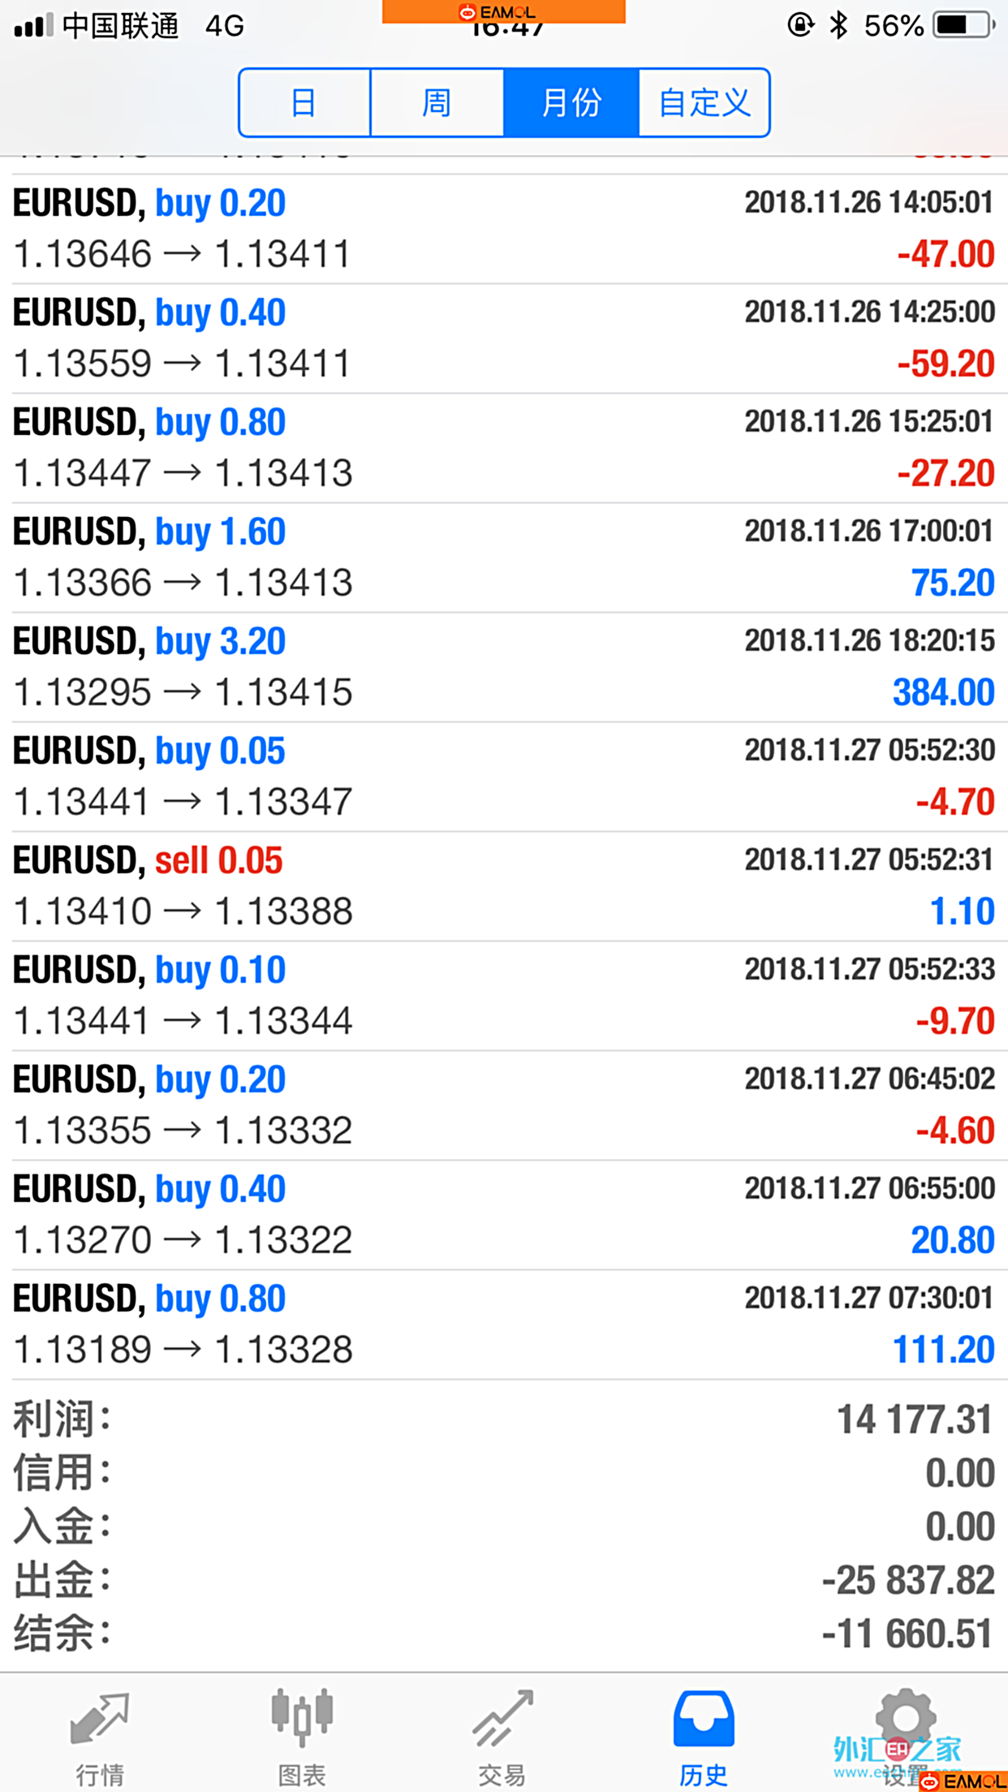Tap the Bluetooth status icon
Image resolution: width=1008 pixels, height=1792 pixels.
pyautogui.click(x=838, y=25)
